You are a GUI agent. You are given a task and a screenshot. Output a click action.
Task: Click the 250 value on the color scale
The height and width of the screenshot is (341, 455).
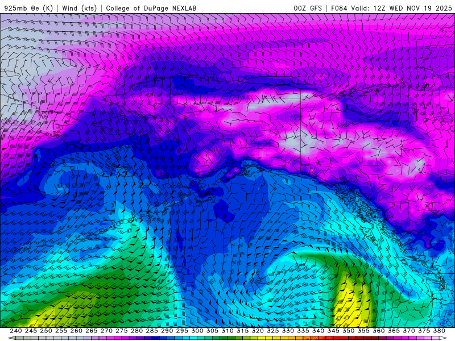[x=46, y=331]
